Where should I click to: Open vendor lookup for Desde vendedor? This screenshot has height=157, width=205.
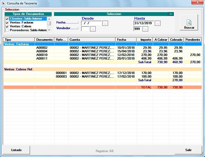pos(93,29)
